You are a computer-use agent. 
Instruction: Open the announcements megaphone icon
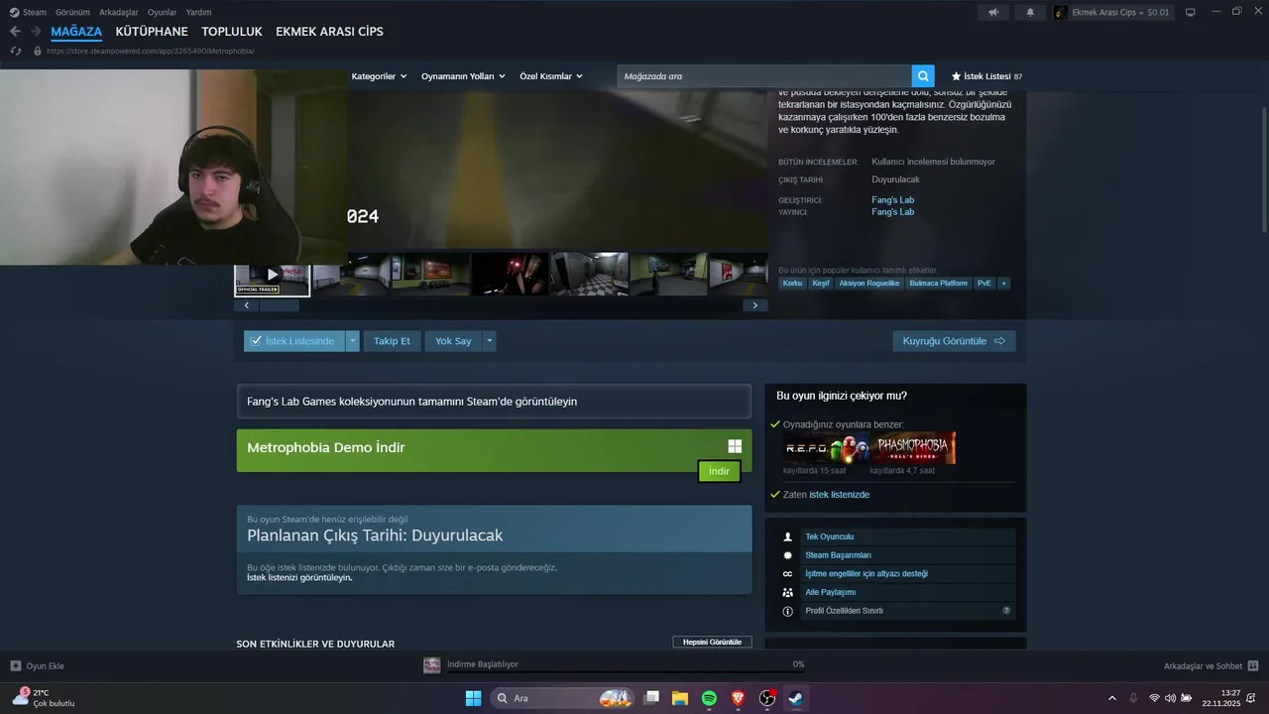tap(993, 12)
